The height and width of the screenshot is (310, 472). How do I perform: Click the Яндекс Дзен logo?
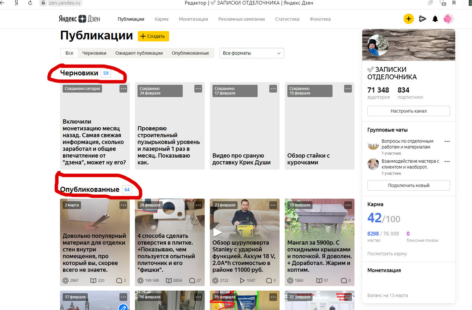click(79, 19)
